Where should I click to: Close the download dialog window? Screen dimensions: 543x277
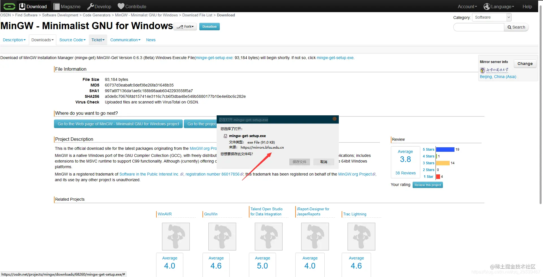coord(335,119)
